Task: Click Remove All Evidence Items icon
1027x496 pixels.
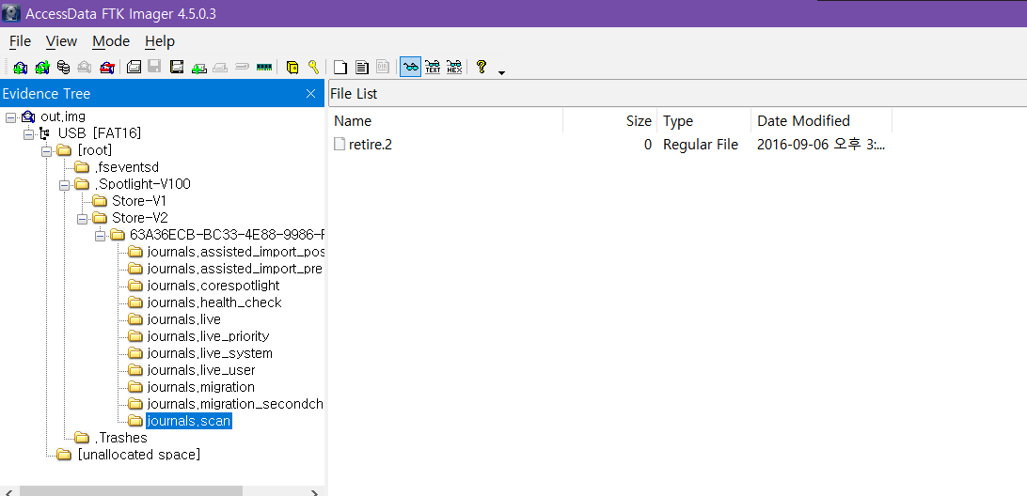Action: 107,67
